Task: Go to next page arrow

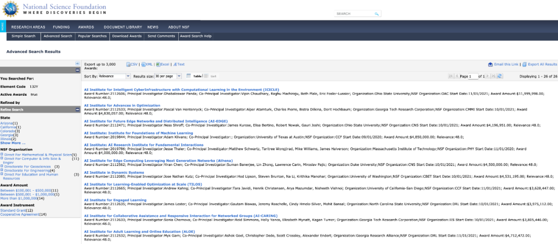Action: [x=488, y=76]
